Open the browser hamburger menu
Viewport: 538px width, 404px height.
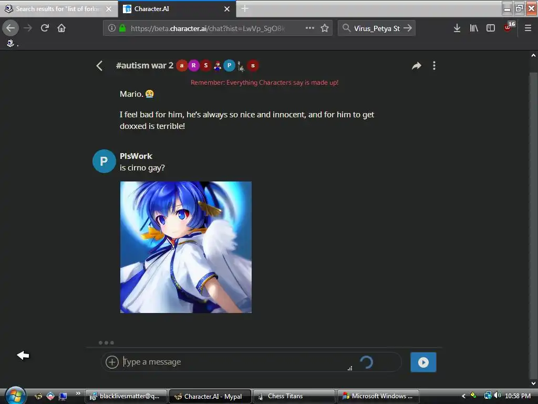click(x=528, y=28)
